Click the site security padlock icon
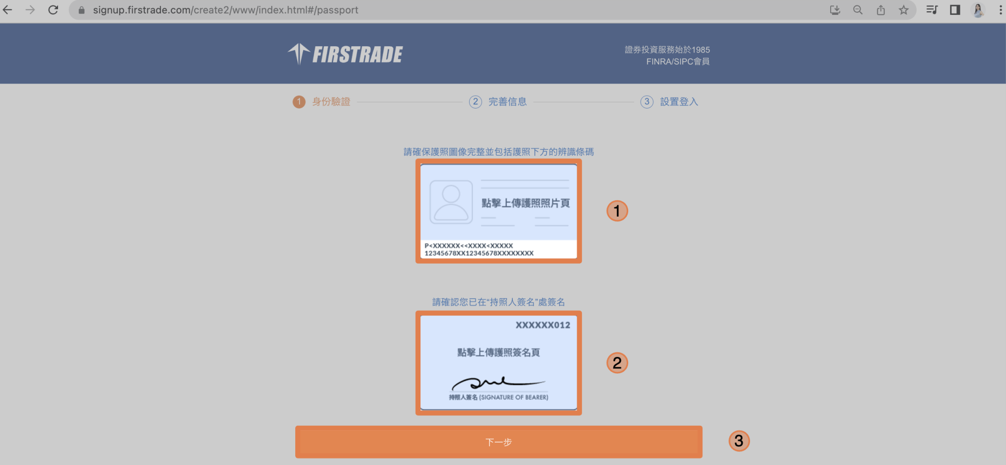Viewport: 1006px width, 465px height. click(82, 10)
